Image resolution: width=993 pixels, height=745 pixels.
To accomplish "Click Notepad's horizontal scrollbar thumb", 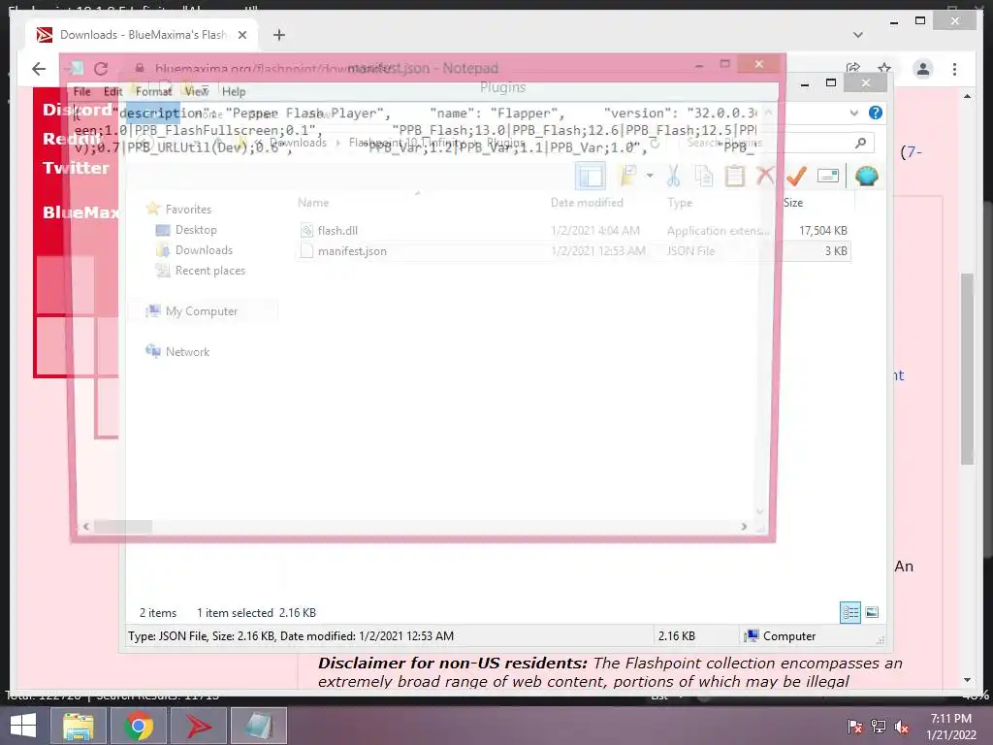I will tap(123, 527).
